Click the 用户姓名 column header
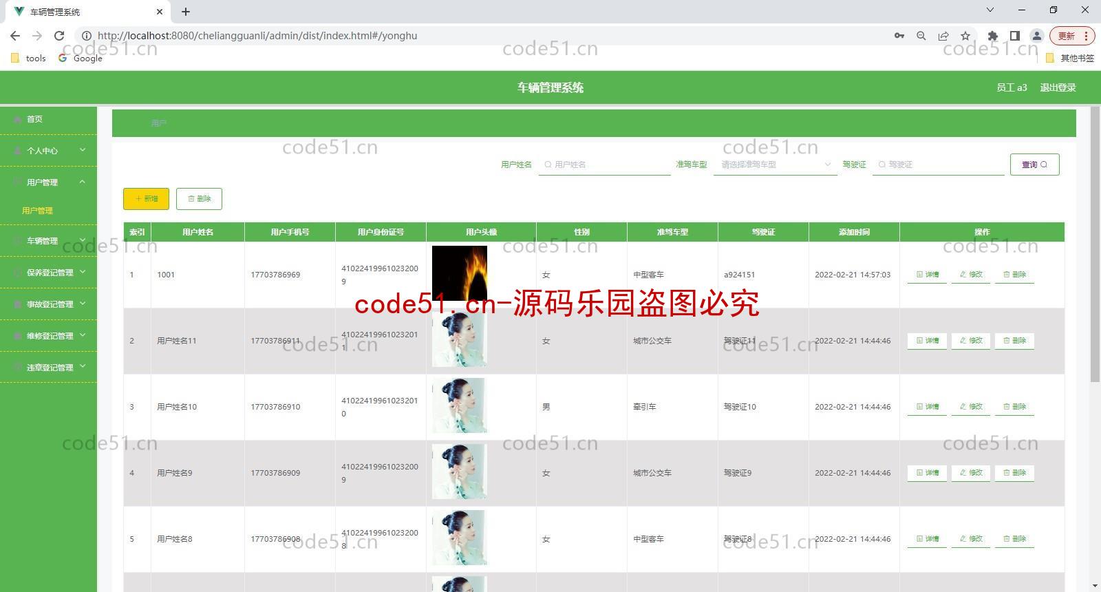Screen dimensions: 1101x592 click(x=198, y=232)
